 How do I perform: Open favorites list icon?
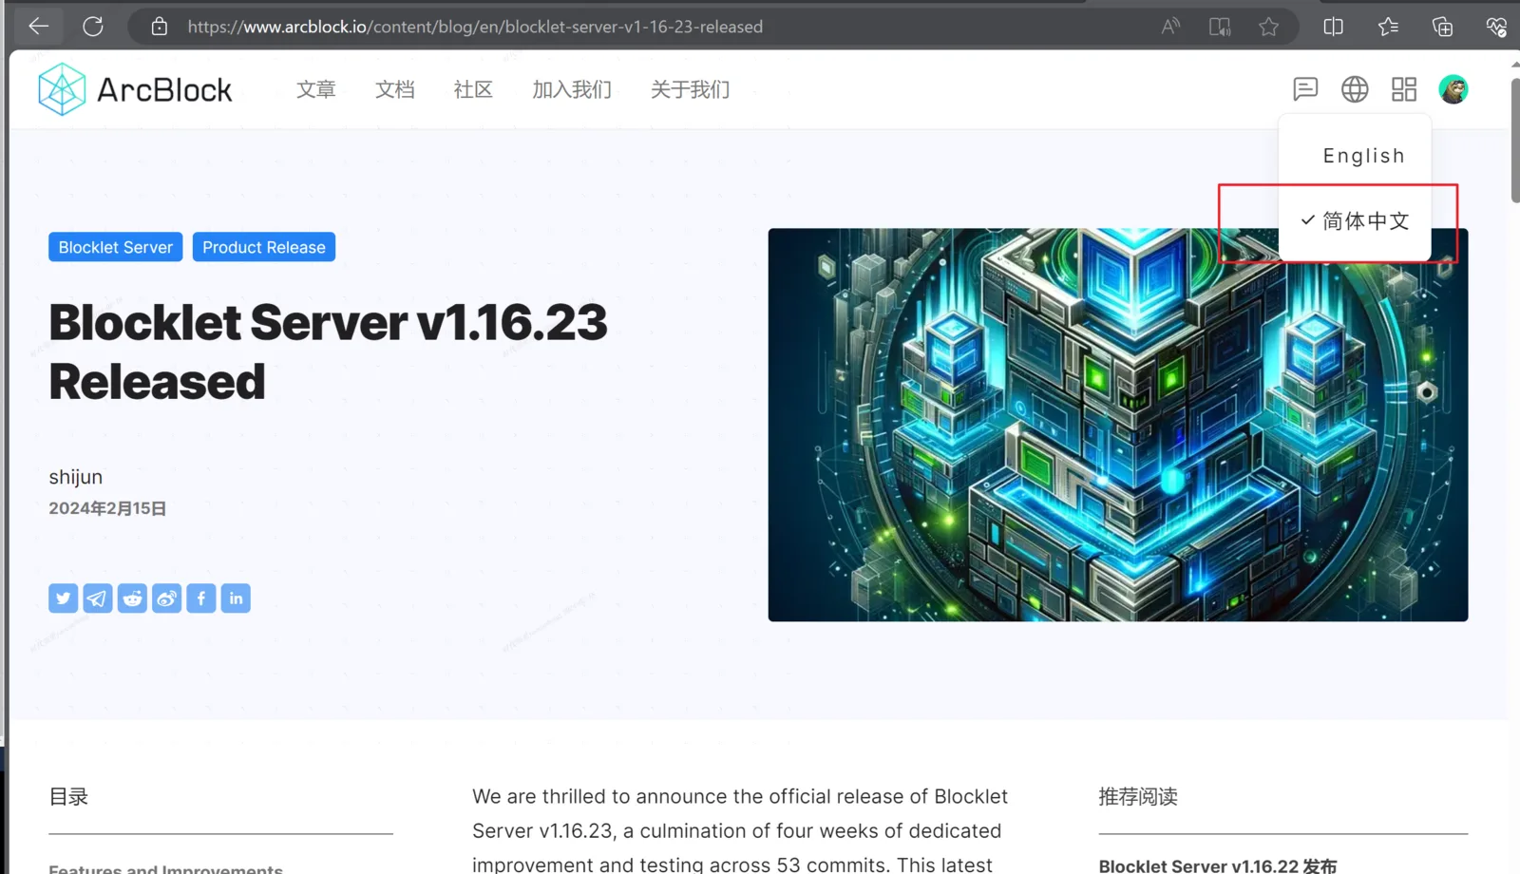pyautogui.click(x=1388, y=27)
